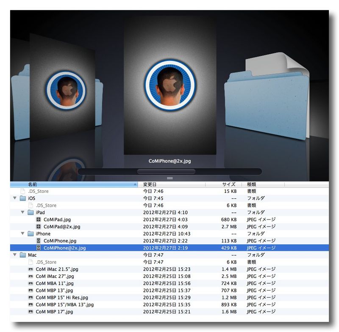
Task: Click the .DS_Store icon inside iOS folder
Action: [x=31, y=206]
